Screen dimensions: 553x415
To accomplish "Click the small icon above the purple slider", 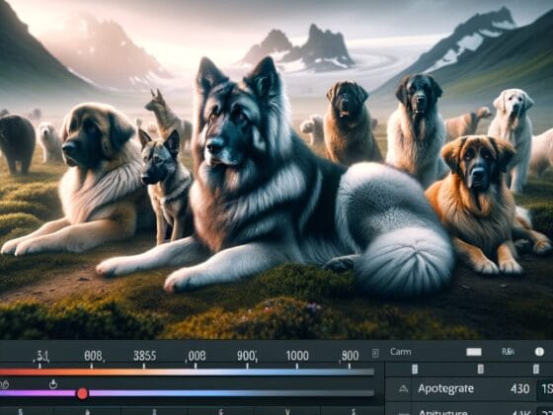I will coord(53,384).
